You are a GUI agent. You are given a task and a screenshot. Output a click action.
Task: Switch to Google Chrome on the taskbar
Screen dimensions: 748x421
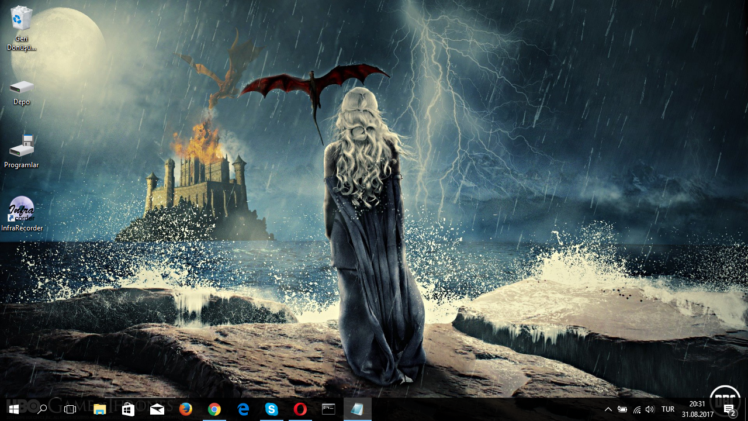coord(214,409)
